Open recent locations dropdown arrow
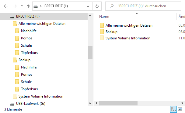The width and height of the screenshot is (185, 113). [22, 6]
